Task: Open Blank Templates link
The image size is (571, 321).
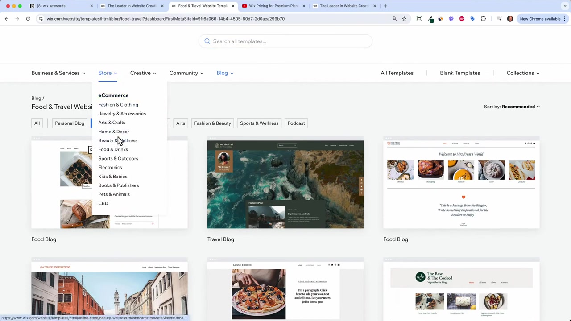Action: 460,73
